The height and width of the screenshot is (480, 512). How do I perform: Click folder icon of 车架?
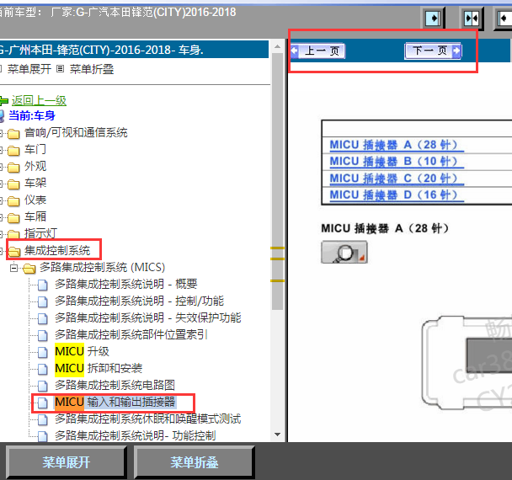[x=13, y=184]
